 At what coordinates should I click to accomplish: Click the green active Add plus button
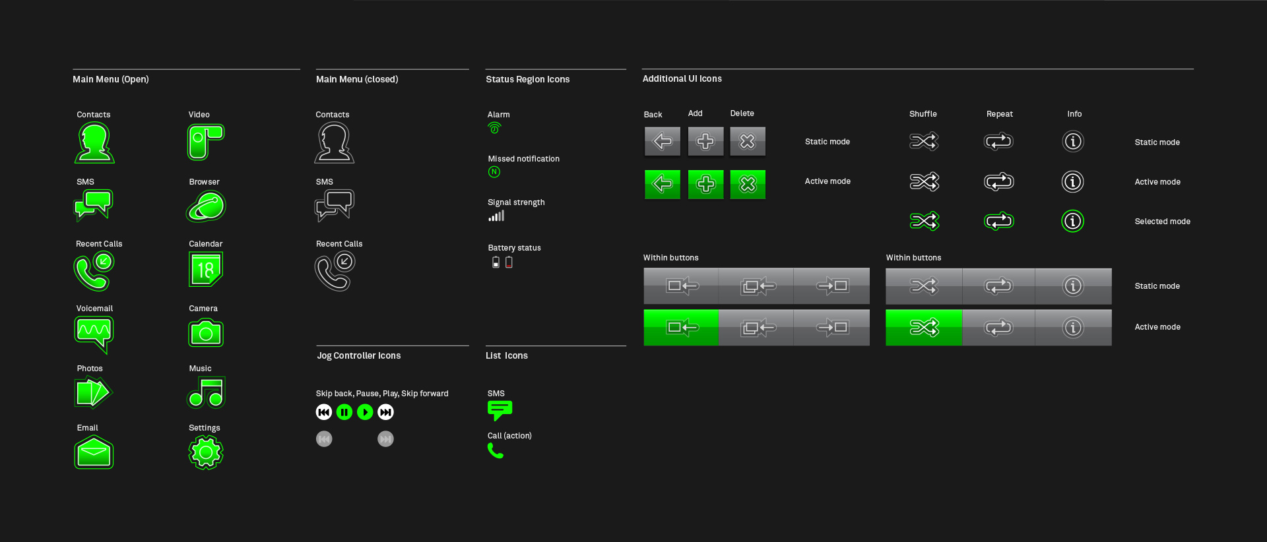(x=705, y=184)
